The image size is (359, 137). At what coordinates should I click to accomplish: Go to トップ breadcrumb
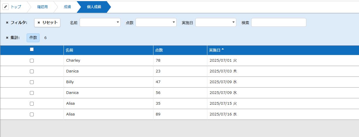pyautogui.click(x=16, y=7)
